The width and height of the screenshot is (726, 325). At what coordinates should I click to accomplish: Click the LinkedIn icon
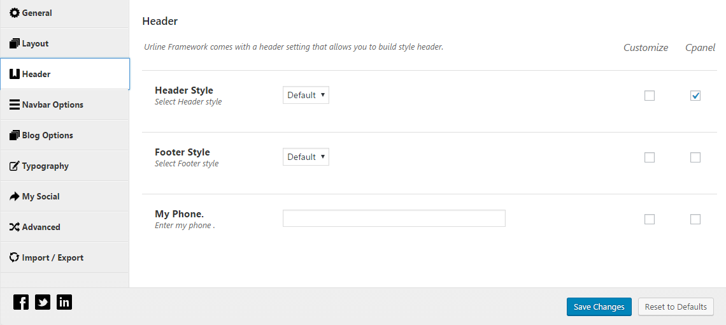point(64,302)
